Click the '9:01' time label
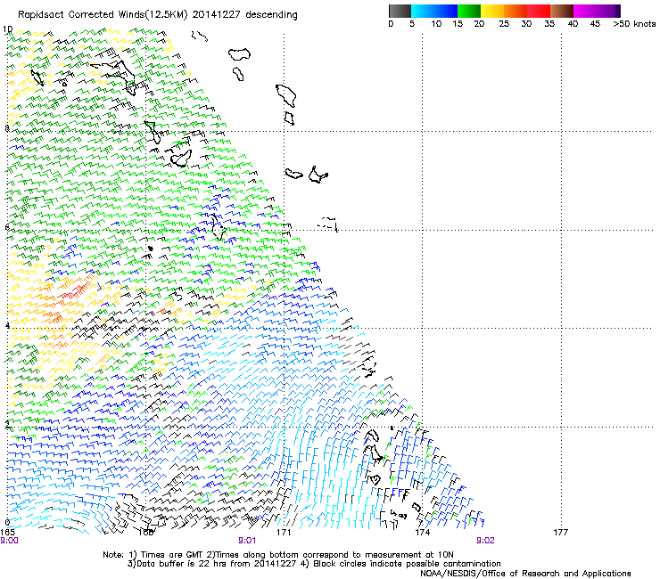The width and height of the screenshot is (660, 579). pos(247,541)
